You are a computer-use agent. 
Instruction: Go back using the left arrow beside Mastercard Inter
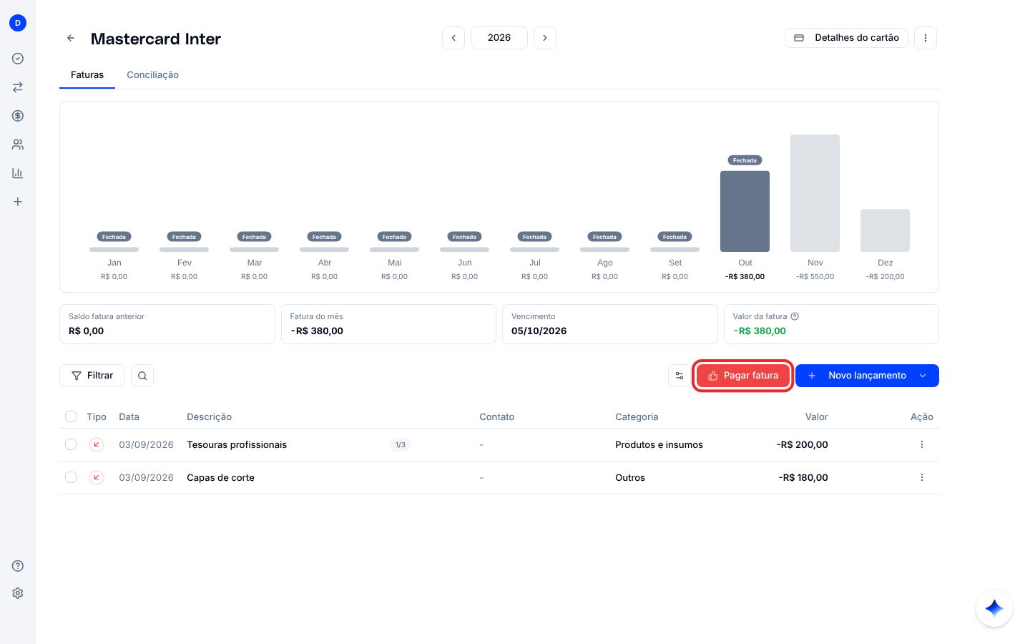[71, 38]
